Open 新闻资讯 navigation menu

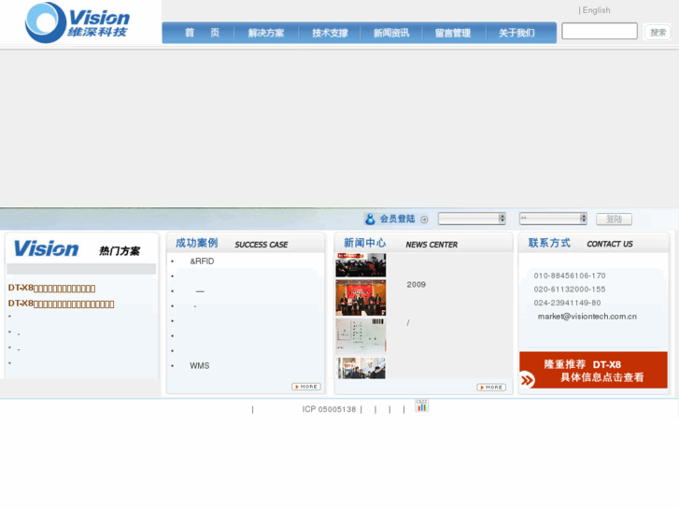(391, 33)
